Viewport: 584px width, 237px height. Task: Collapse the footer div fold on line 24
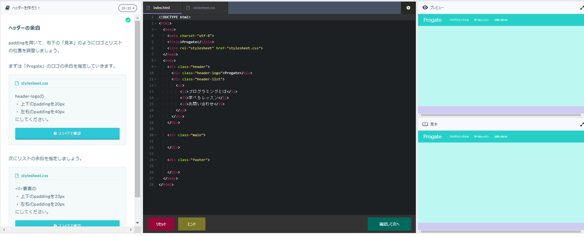(x=156, y=160)
